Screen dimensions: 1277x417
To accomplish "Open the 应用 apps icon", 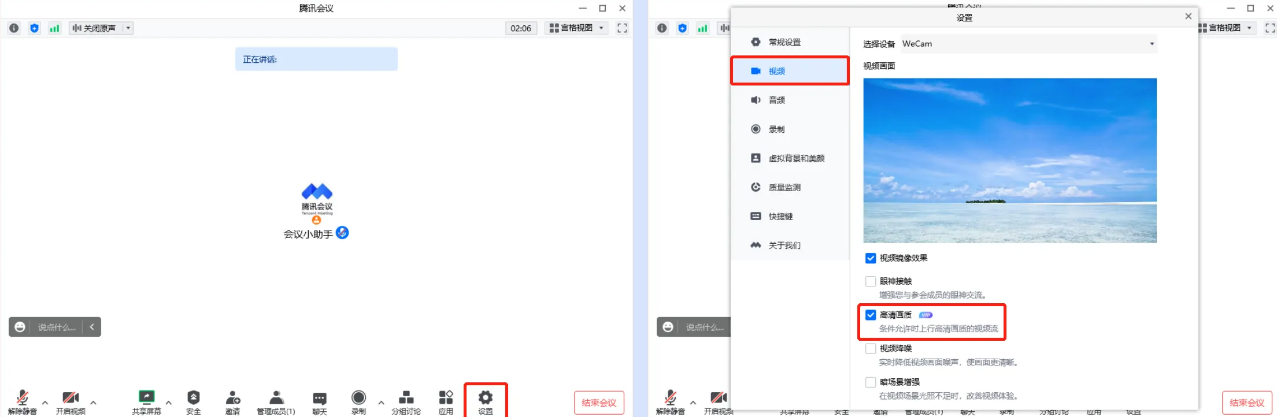I will tap(446, 403).
